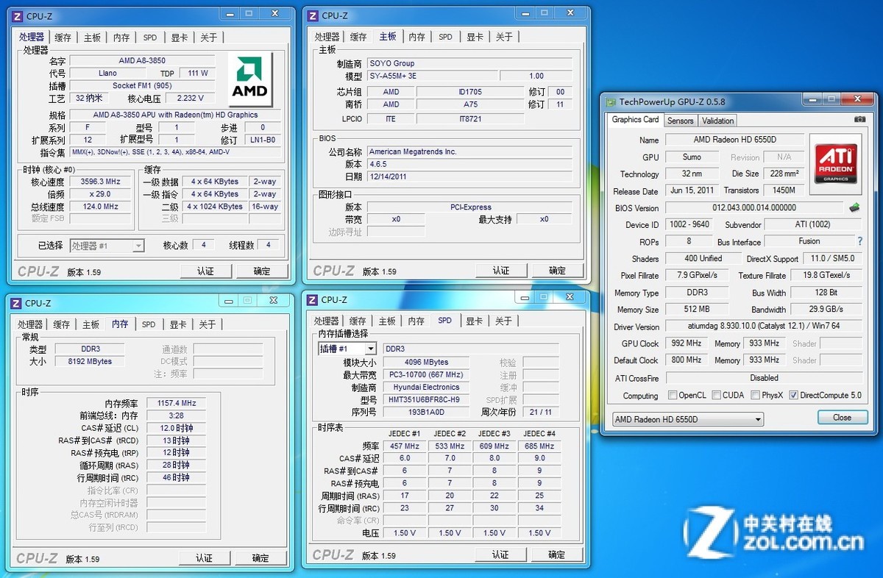The height and width of the screenshot is (578, 883).
Task: Open the 主板 tab in the memory CPU-Z window
Action: 91,324
